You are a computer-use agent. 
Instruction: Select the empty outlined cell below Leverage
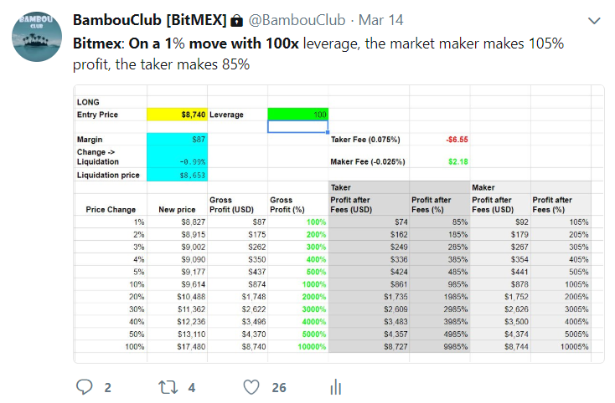coord(298,126)
